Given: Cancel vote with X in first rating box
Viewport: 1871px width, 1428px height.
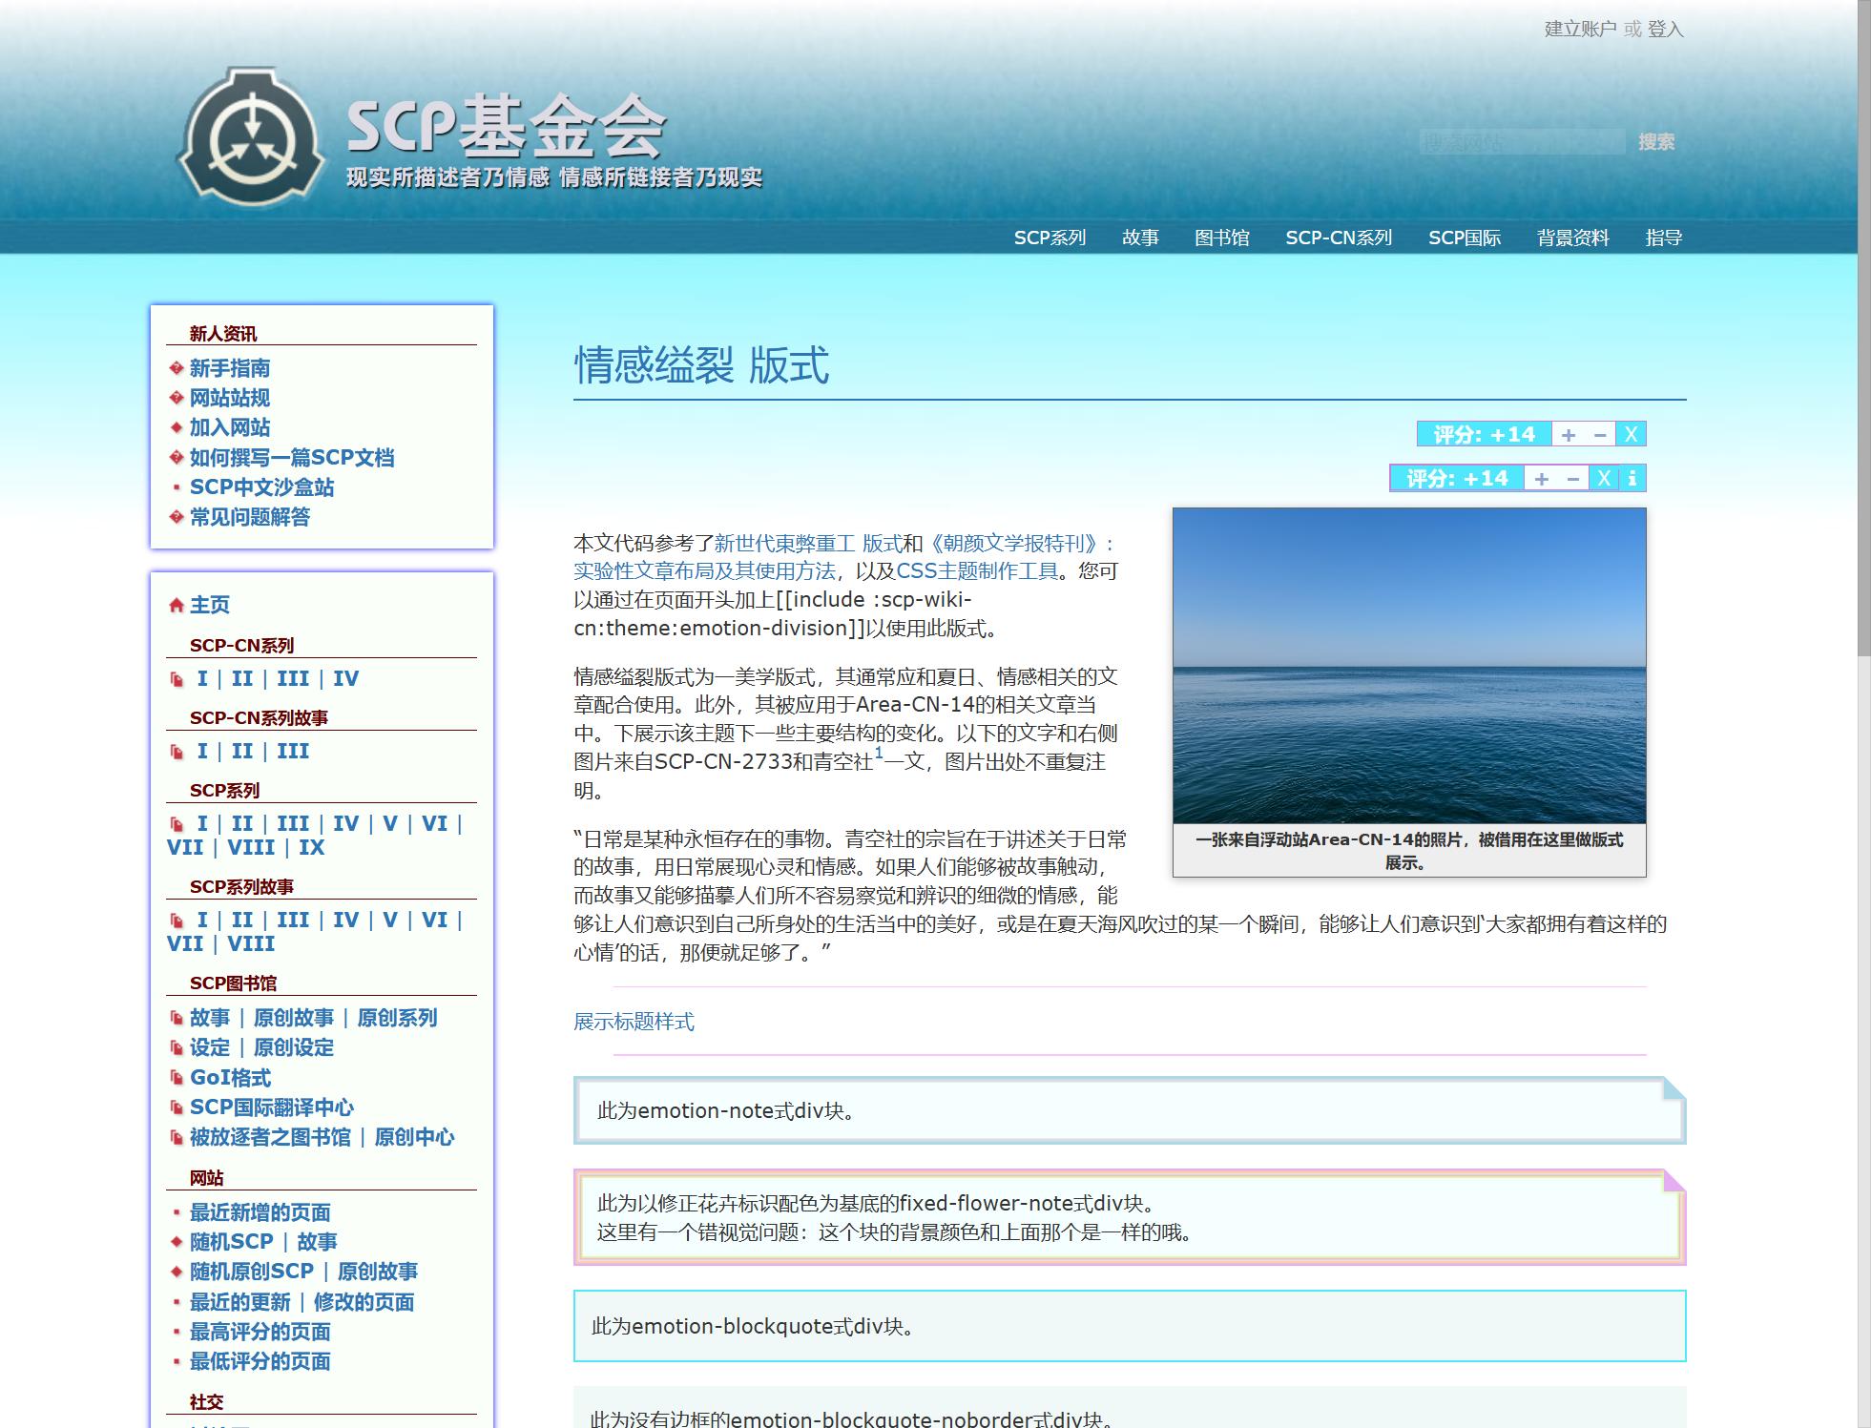Looking at the screenshot, I should click(x=1631, y=435).
